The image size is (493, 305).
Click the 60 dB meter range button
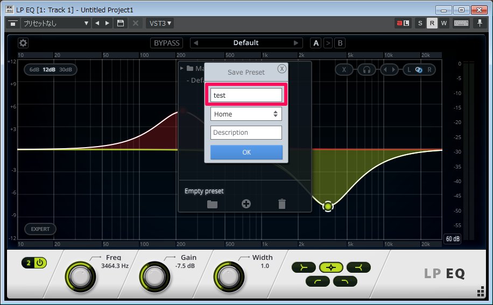[452, 239]
